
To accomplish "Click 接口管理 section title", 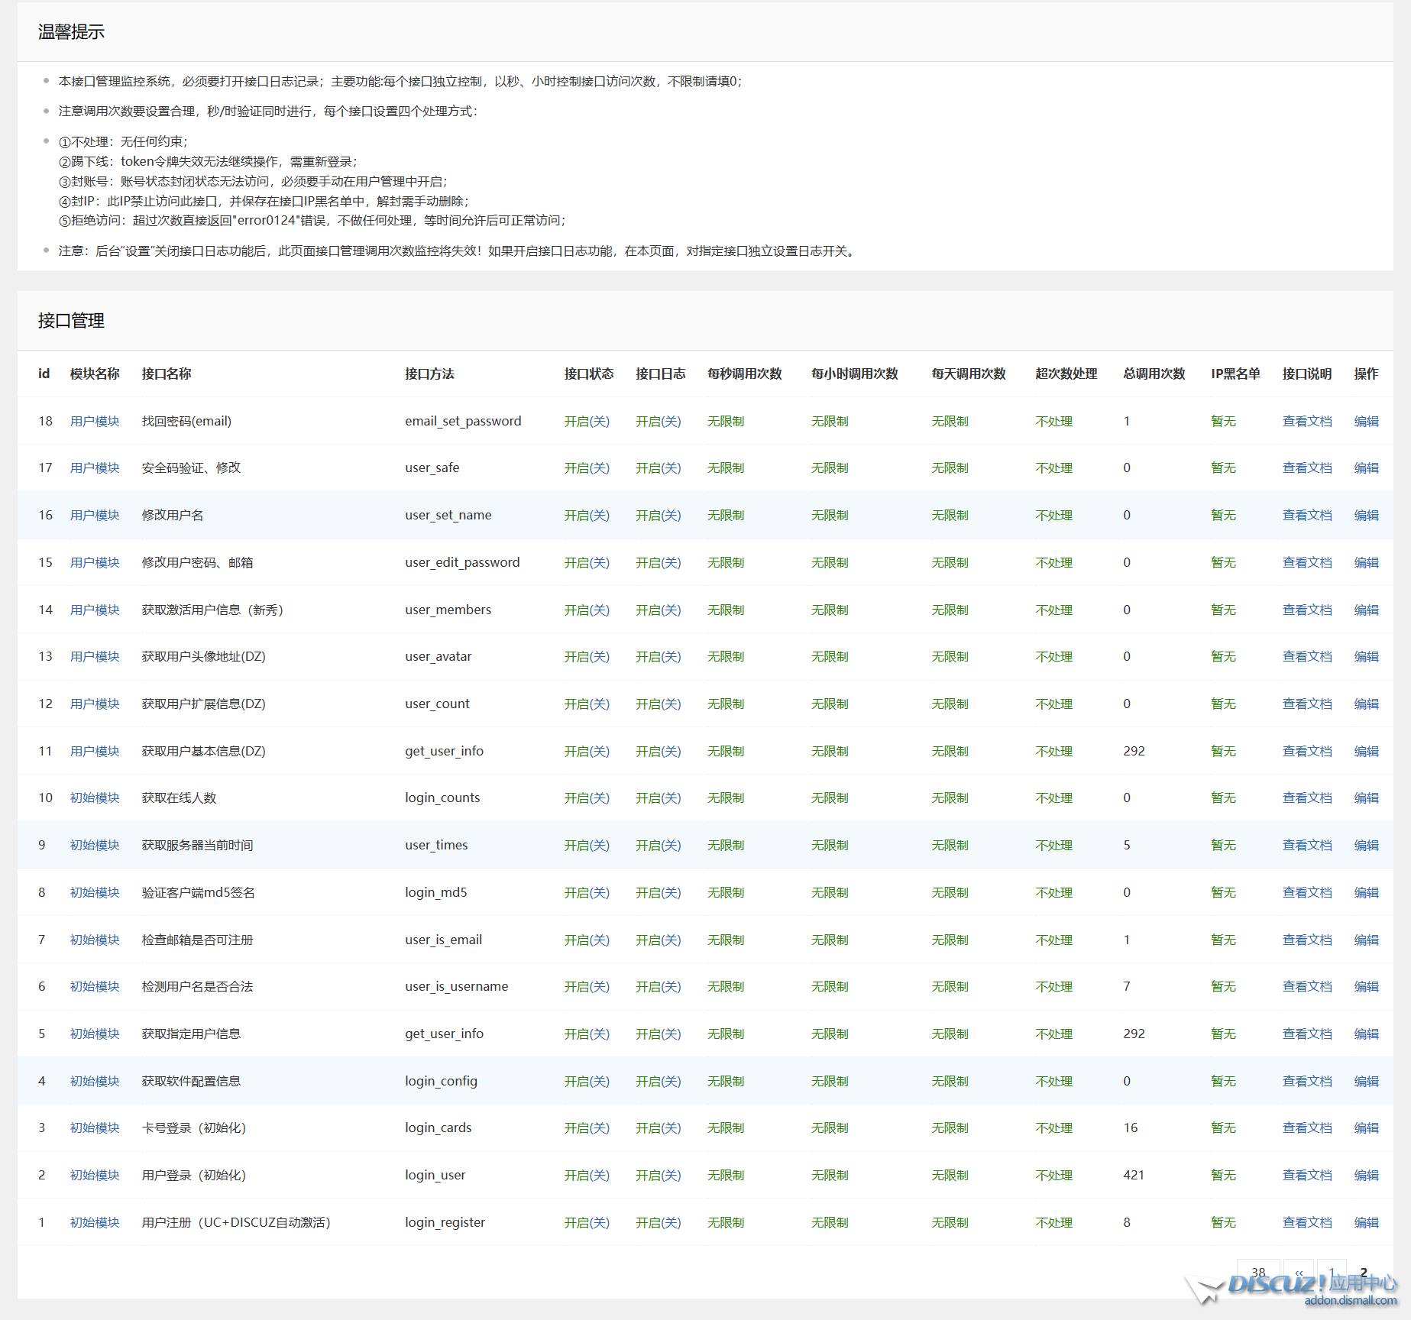I will point(71,321).
